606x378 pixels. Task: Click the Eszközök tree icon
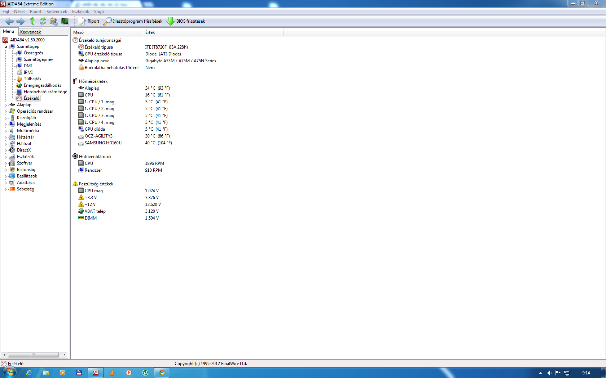click(12, 157)
